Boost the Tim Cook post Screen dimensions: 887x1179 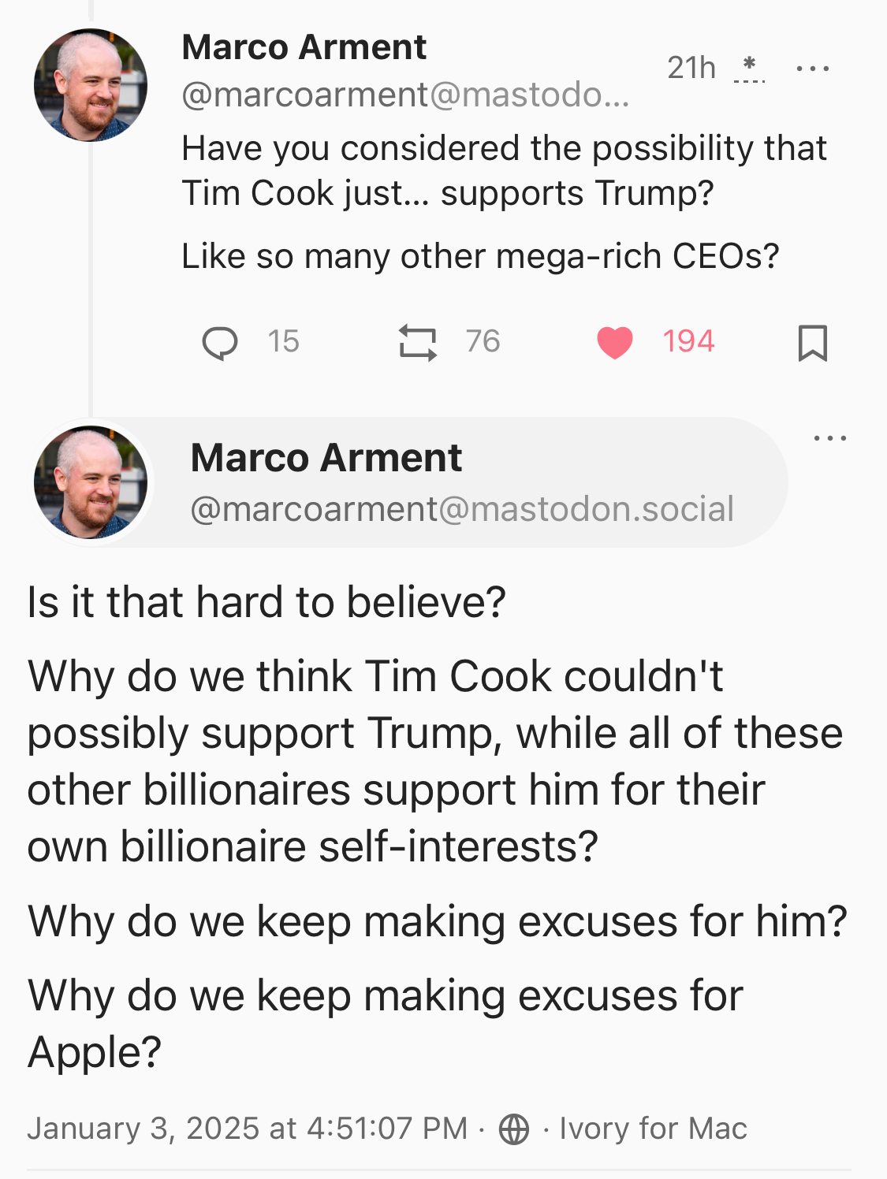[417, 343]
